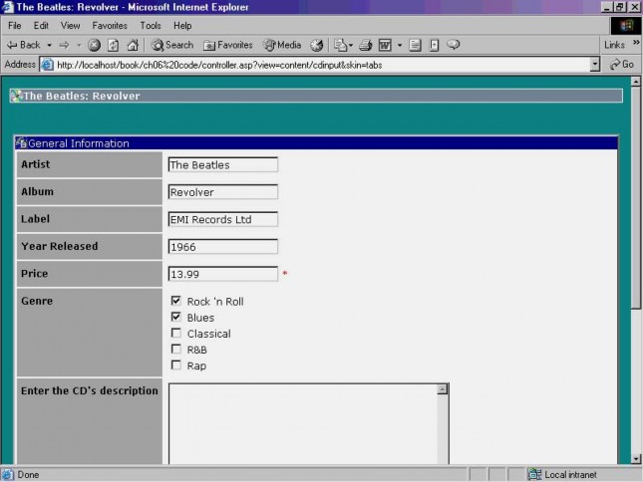Image resolution: width=643 pixels, height=482 pixels.
Task: Click the Year Released text field
Action: pyautogui.click(x=222, y=247)
